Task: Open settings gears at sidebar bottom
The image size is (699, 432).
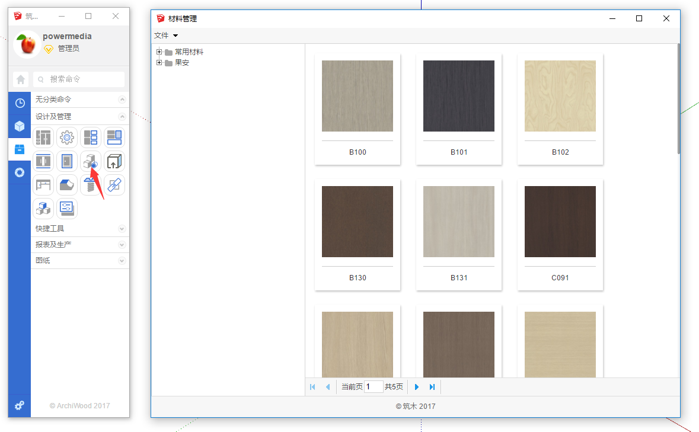Action: tap(20, 405)
